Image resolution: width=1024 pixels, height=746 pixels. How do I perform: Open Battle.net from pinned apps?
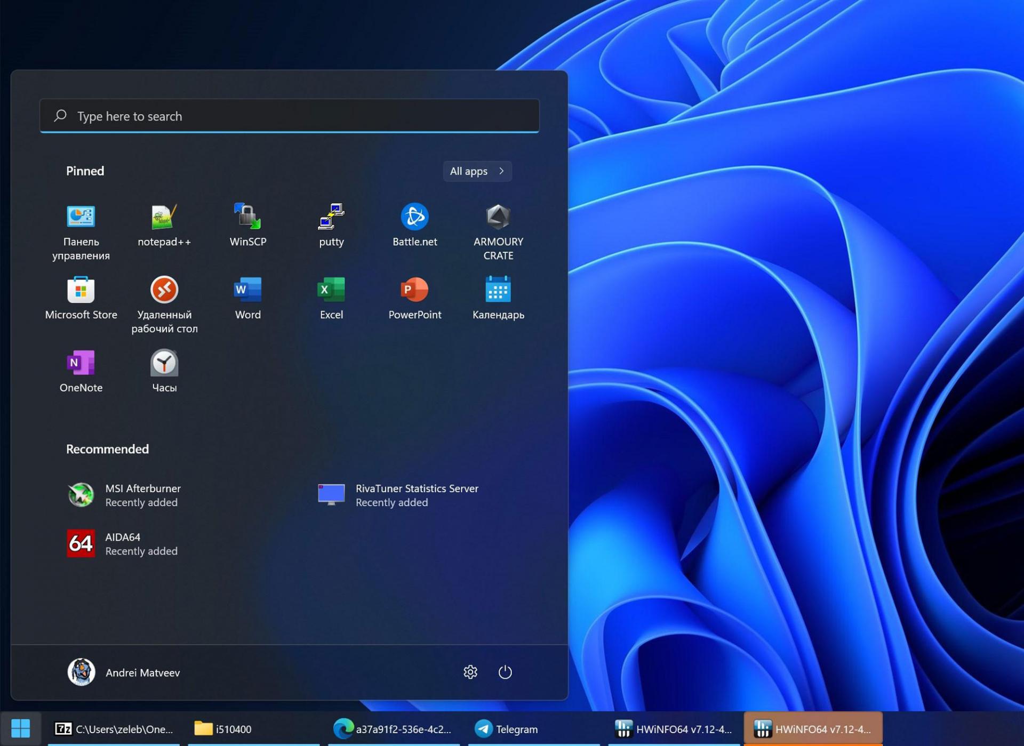[x=415, y=226]
